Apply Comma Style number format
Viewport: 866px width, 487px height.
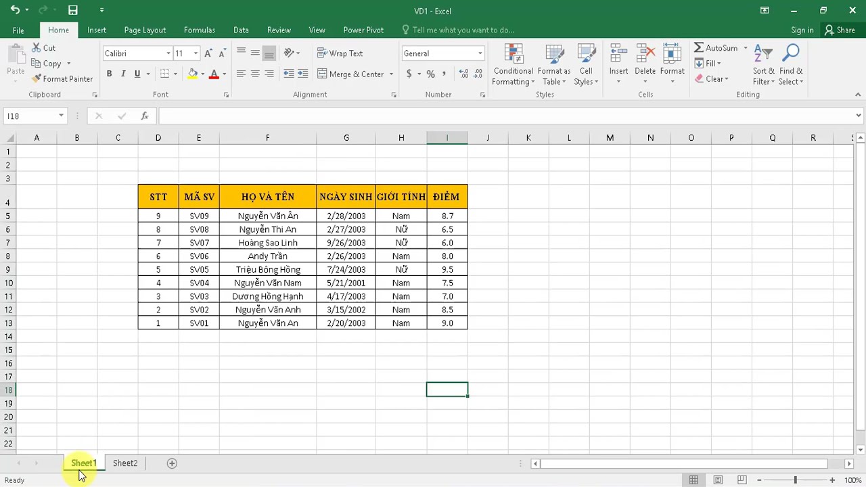point(445,74)
